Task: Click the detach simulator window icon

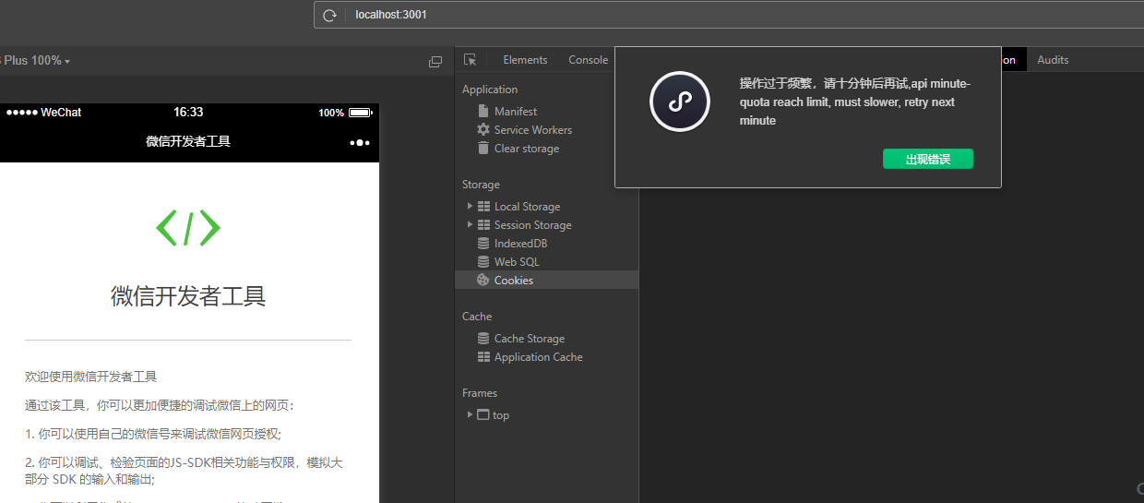Action: (x=435, y=62)
